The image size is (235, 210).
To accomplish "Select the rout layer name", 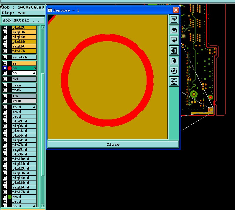I will click(24, 101).
